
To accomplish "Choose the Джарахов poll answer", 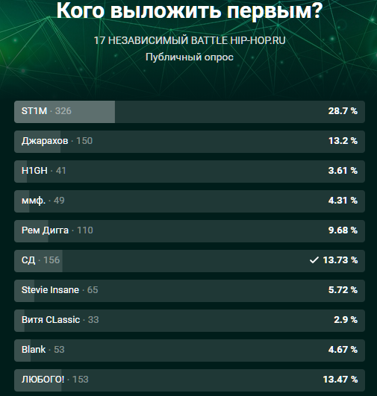I will coord(190,142).
